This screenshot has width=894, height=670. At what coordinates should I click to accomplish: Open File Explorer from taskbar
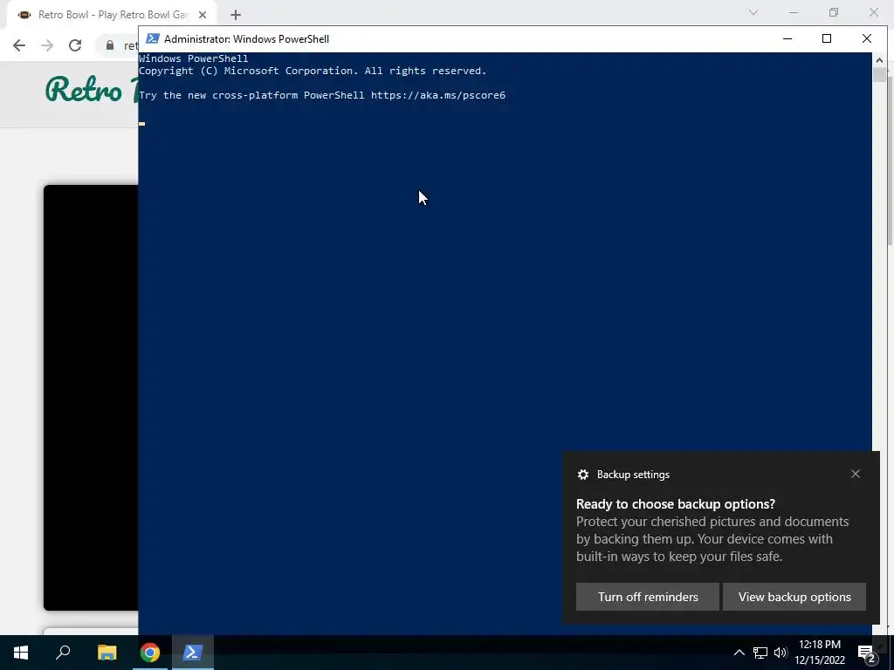[107, 653]
